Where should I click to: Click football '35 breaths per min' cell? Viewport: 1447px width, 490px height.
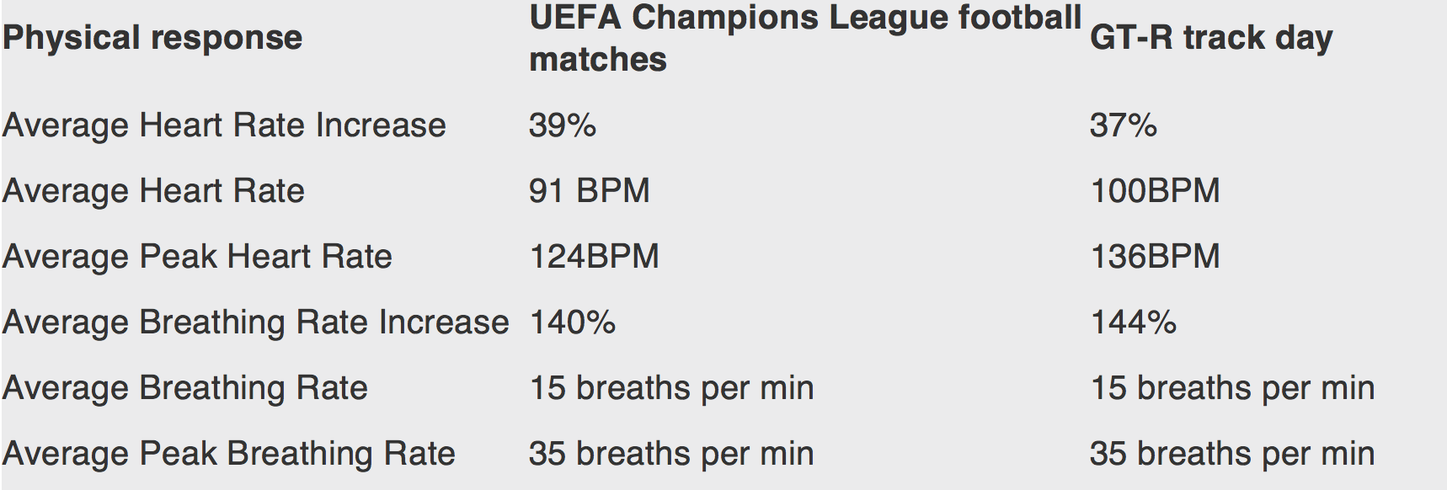coord(671,454)
